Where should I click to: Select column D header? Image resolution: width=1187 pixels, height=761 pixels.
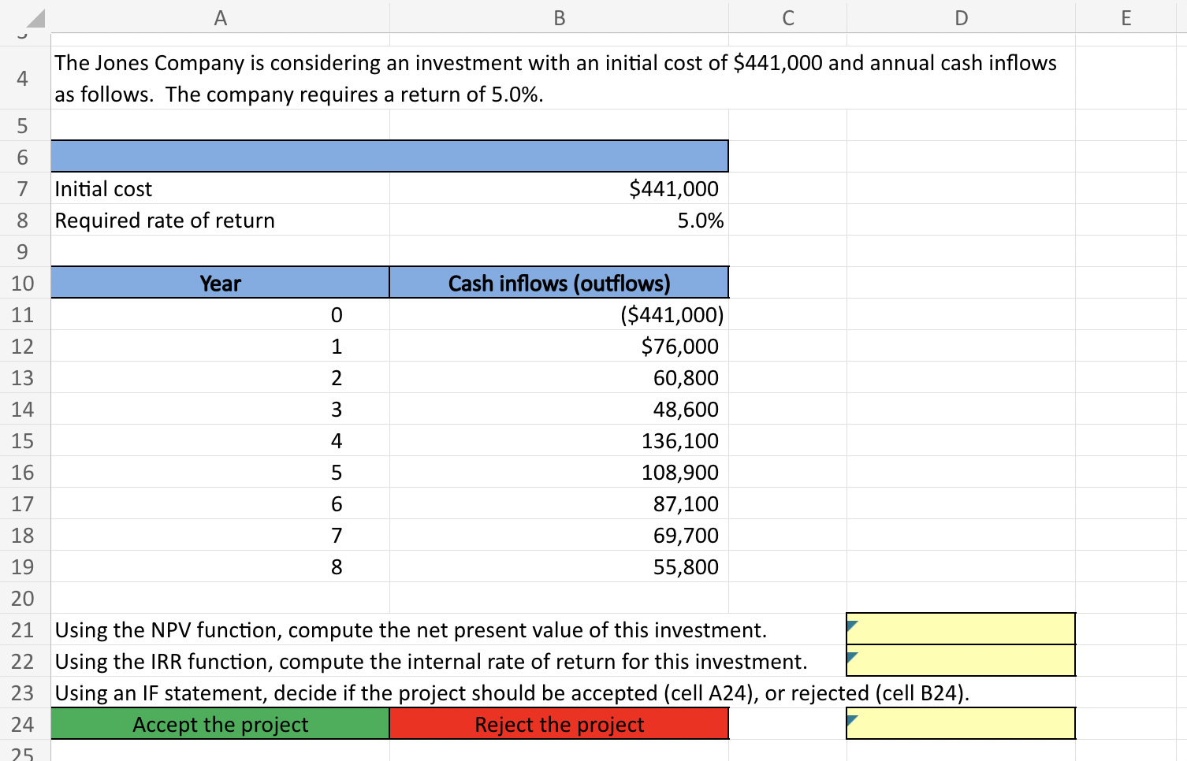[x=961, y=17]
